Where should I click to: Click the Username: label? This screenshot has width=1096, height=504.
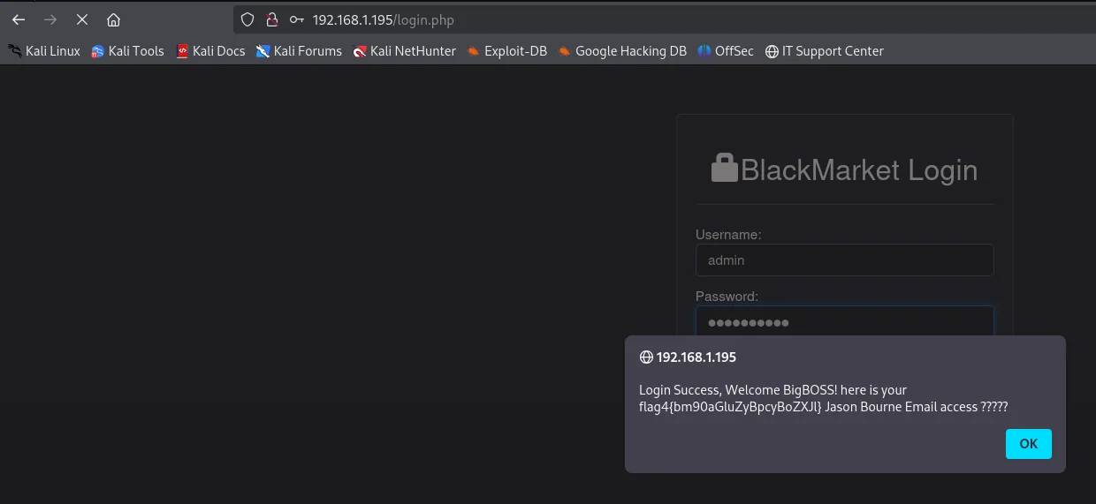pyautogui.click(x=728, y=235)
